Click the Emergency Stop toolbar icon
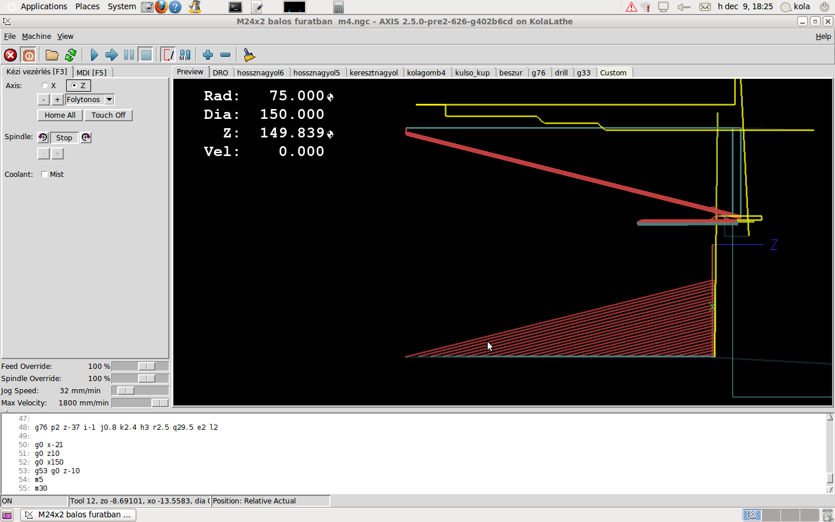Viewport: 835px width, 522px height. click(10, 55)
